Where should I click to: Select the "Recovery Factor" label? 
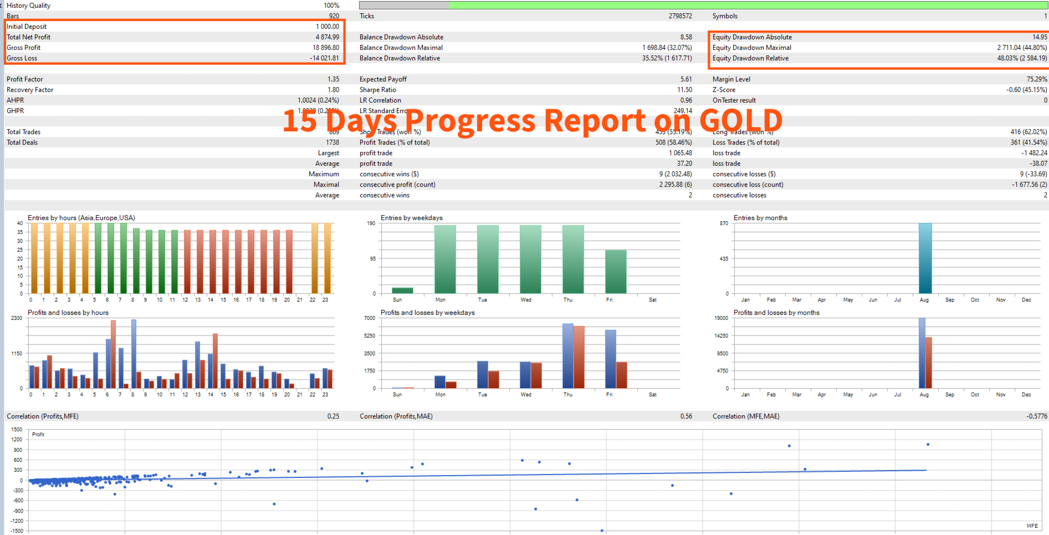30,90
